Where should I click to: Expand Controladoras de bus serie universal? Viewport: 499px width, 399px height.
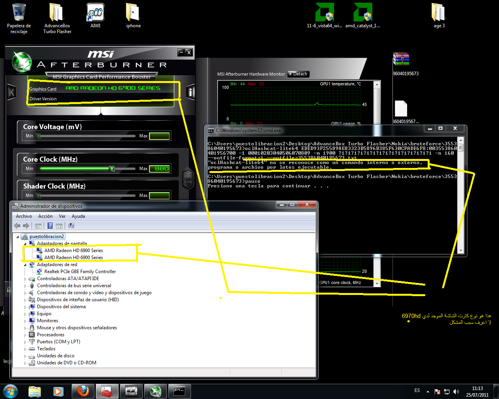tap(25, 286)
